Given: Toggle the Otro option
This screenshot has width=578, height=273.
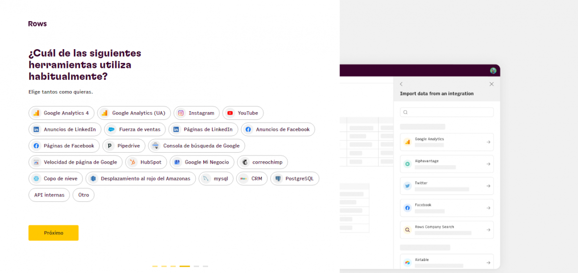Looking at the screenshot, I should (x=83, y=195).
